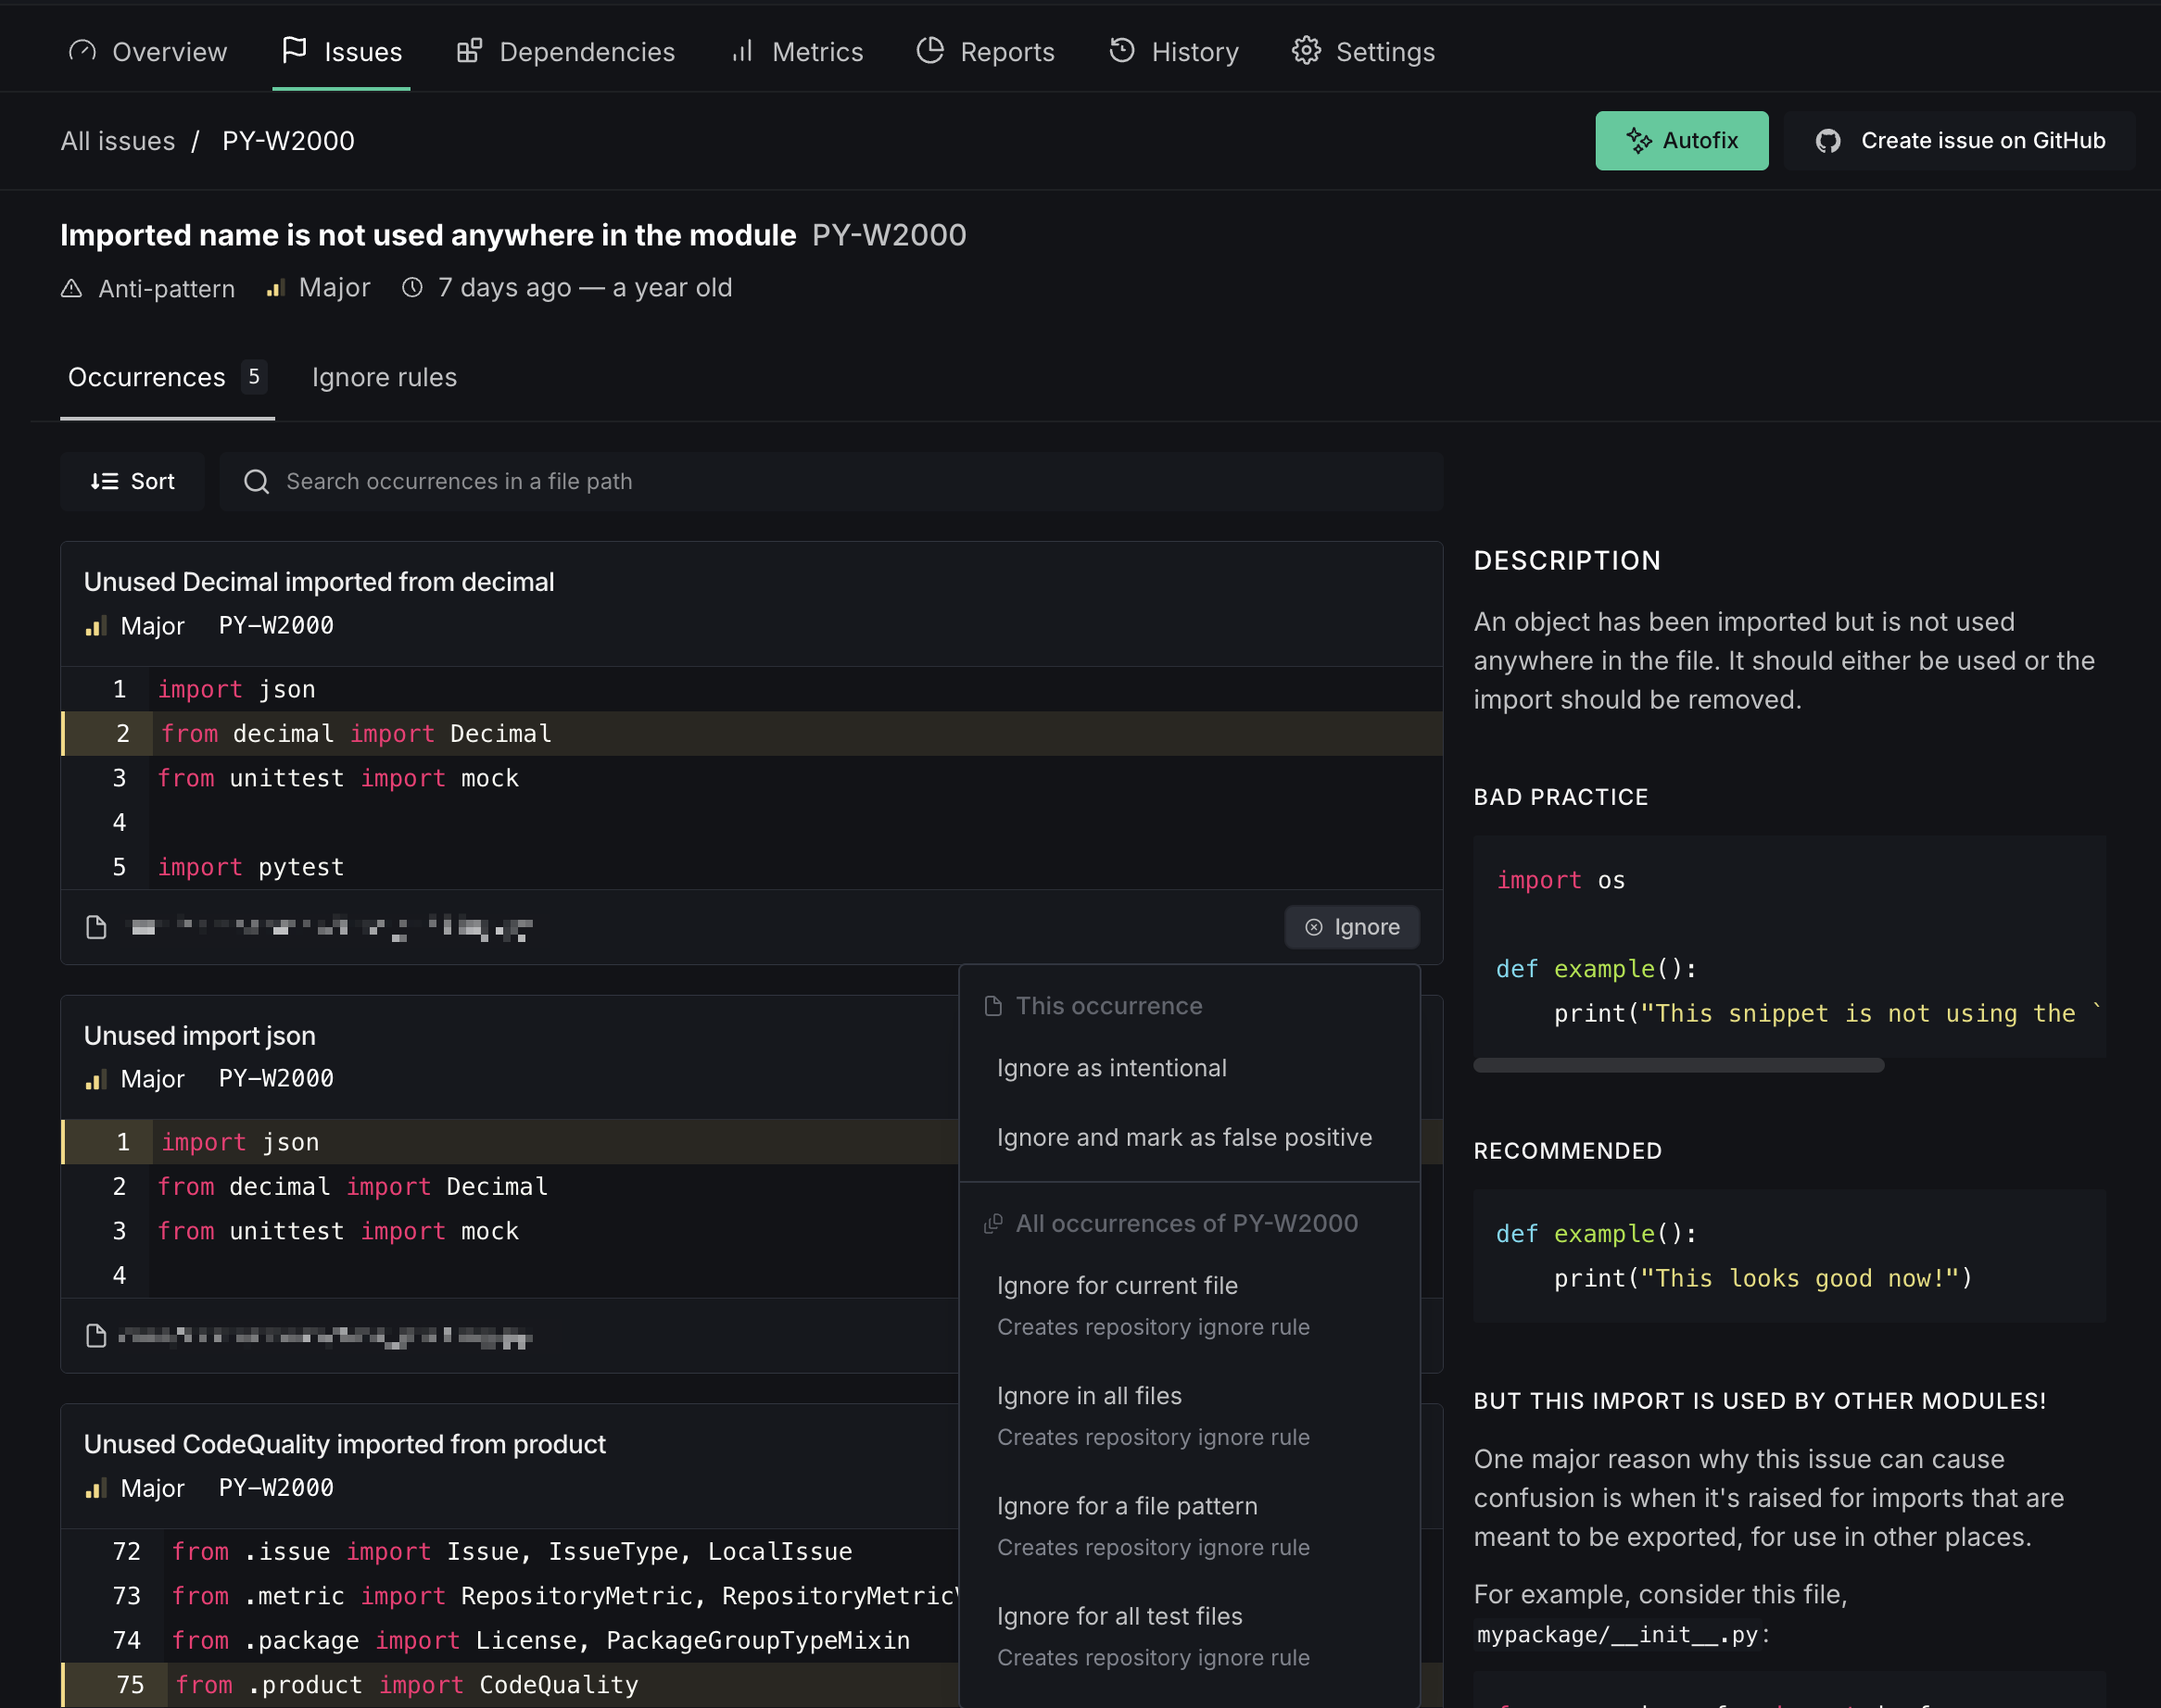The width and height of the screenshot is (2161, 1708).
Task: Click the Overview gauge icon
Action: [x=82, y=51]
